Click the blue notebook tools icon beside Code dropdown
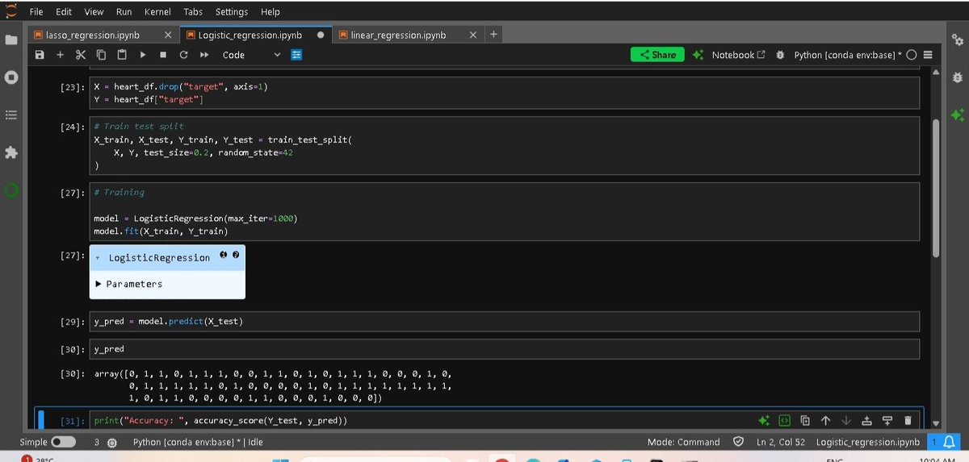 pos(296,55)
